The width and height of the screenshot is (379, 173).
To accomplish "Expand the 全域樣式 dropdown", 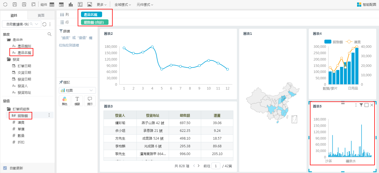I will pyautogui.click(x=123, y=5).
